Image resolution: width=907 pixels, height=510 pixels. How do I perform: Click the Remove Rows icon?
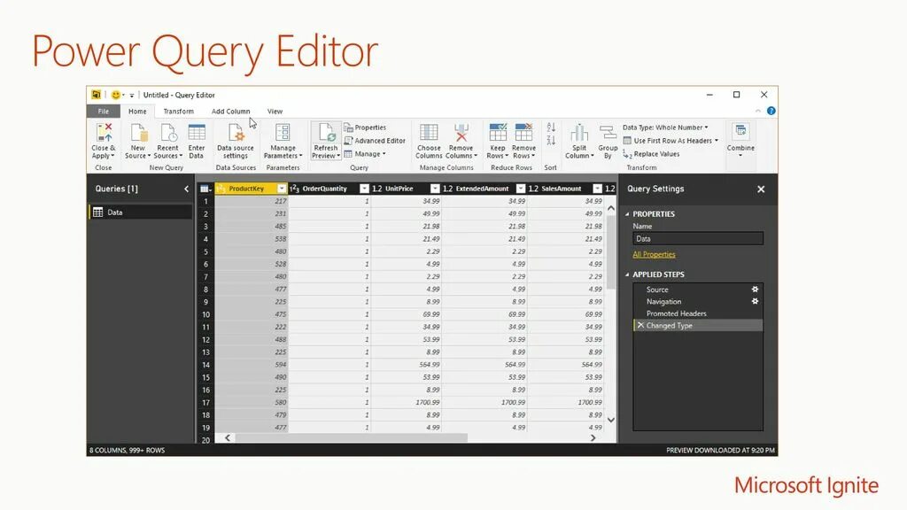[x=524, y=133]
